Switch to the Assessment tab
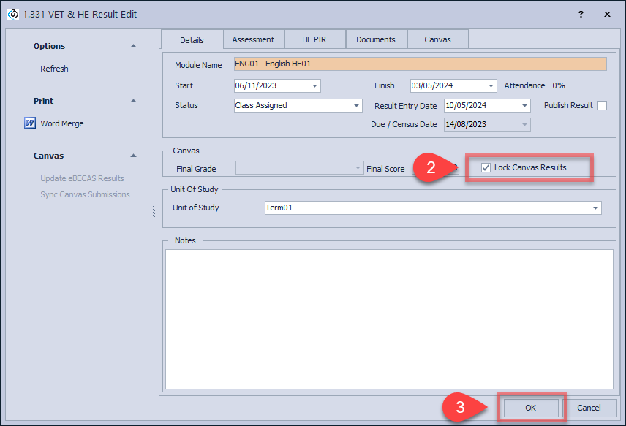The image size is (626, 426). pyautogui.click(x=253, y=39)
